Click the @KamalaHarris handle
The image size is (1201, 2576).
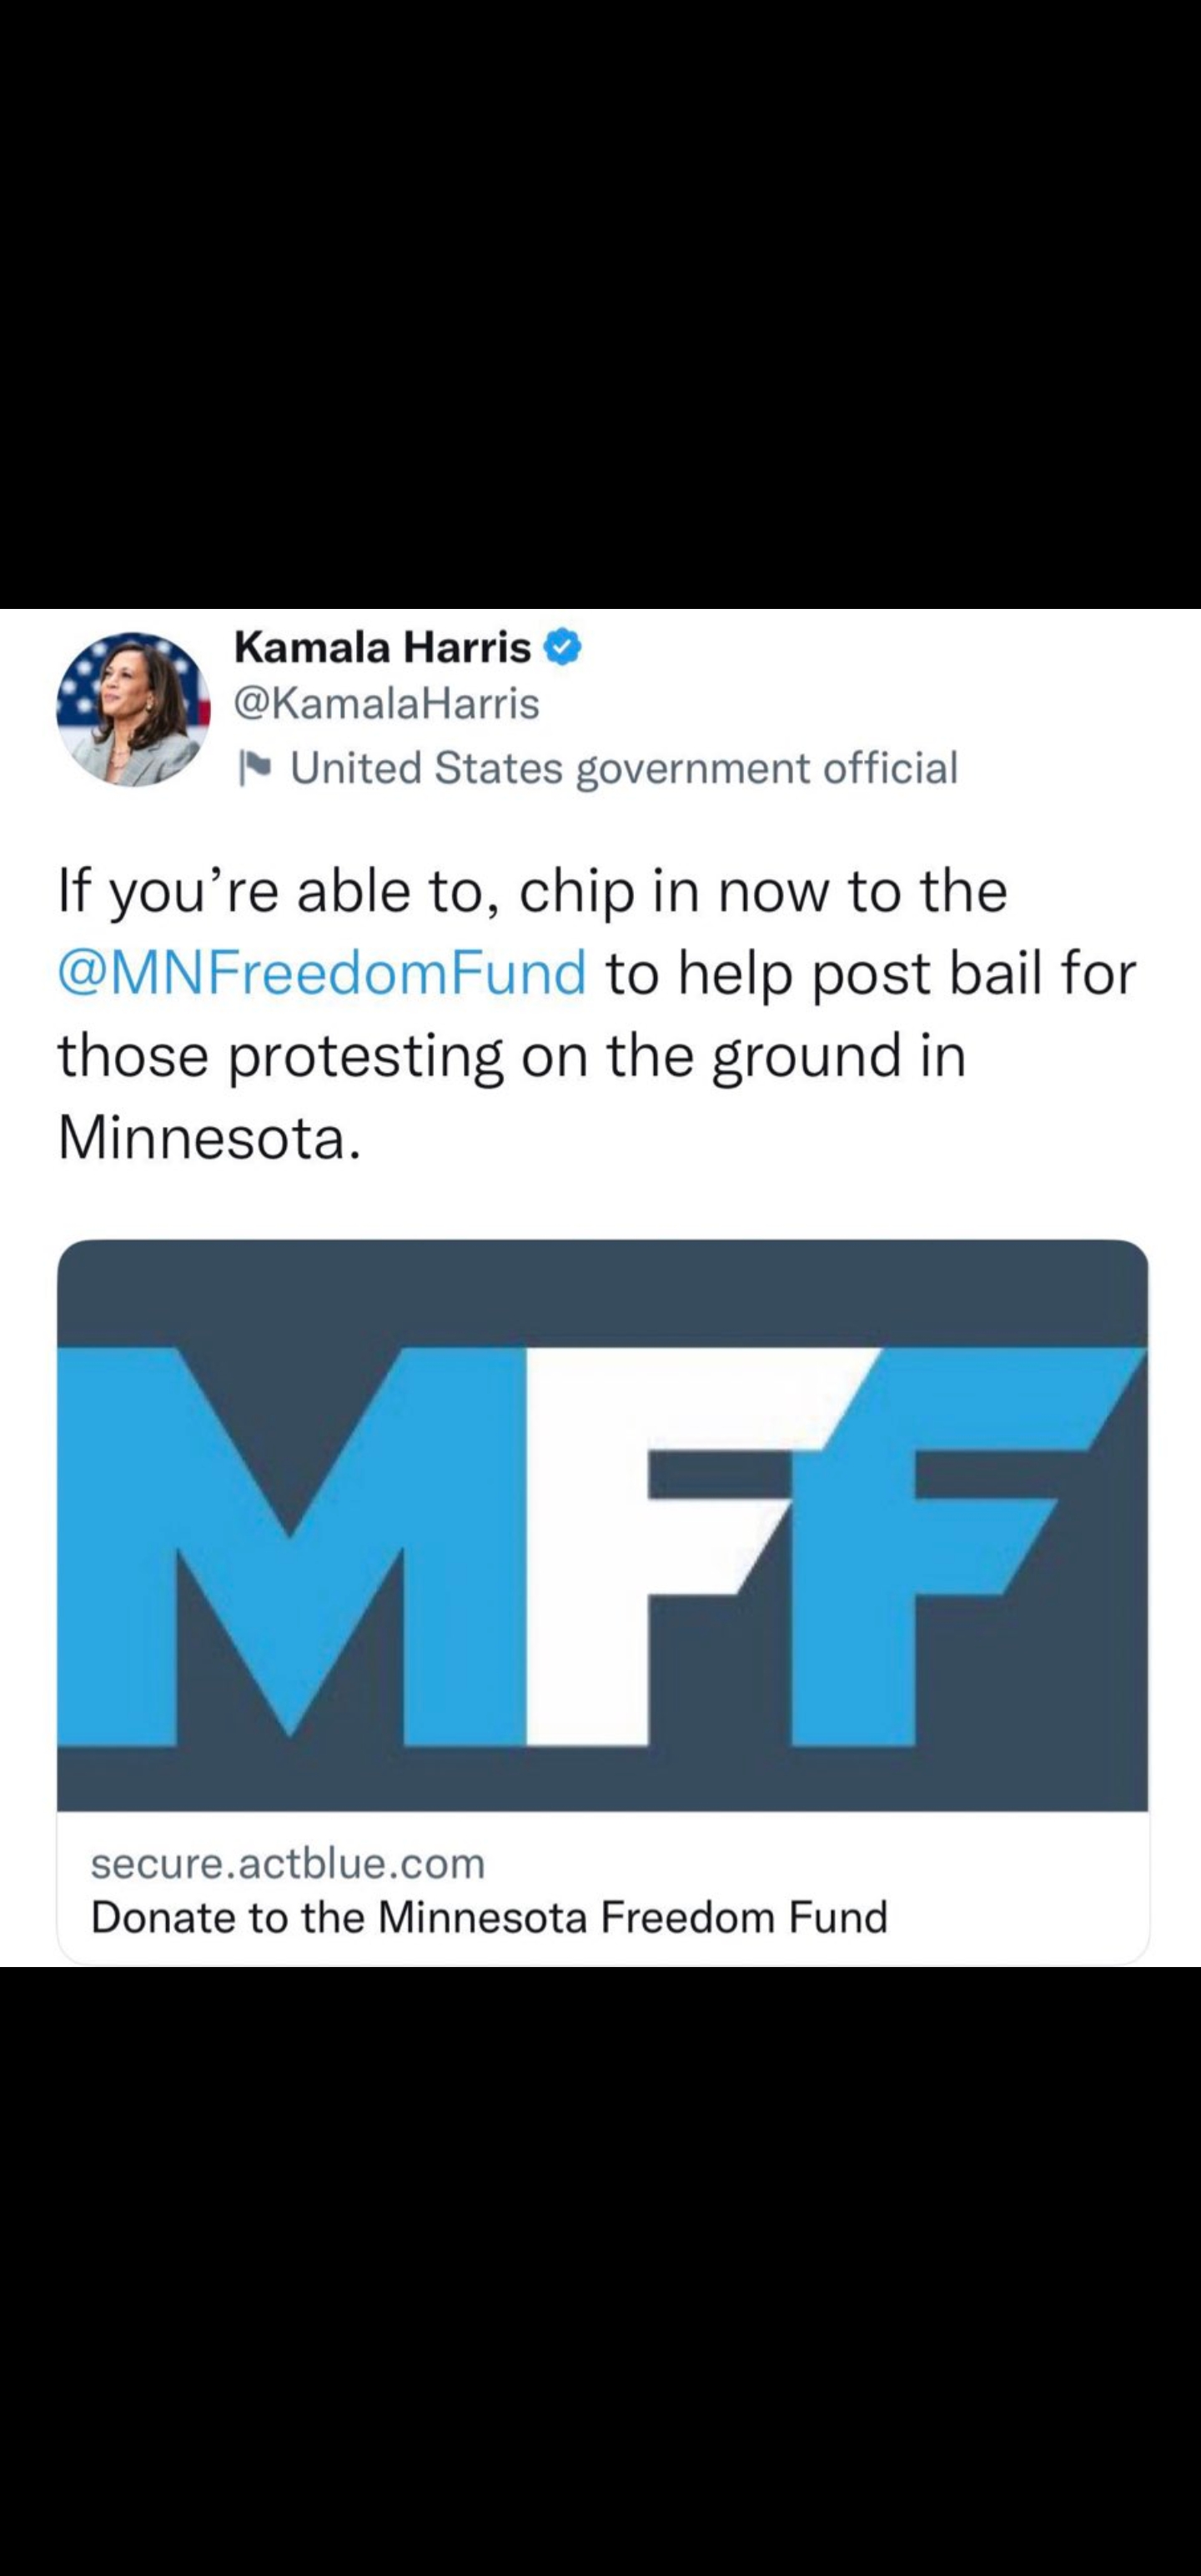coord(386,704)
